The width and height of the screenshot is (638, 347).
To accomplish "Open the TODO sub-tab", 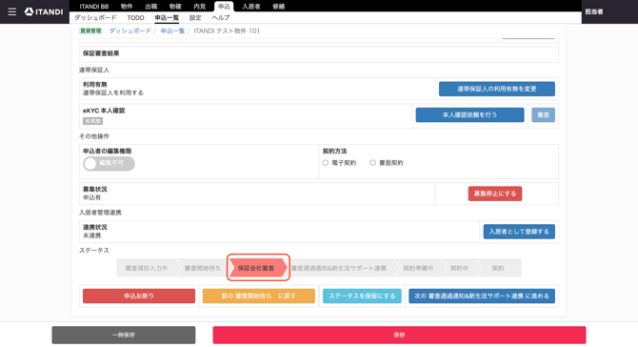I will pyautogui.click(x=135, y=17).
